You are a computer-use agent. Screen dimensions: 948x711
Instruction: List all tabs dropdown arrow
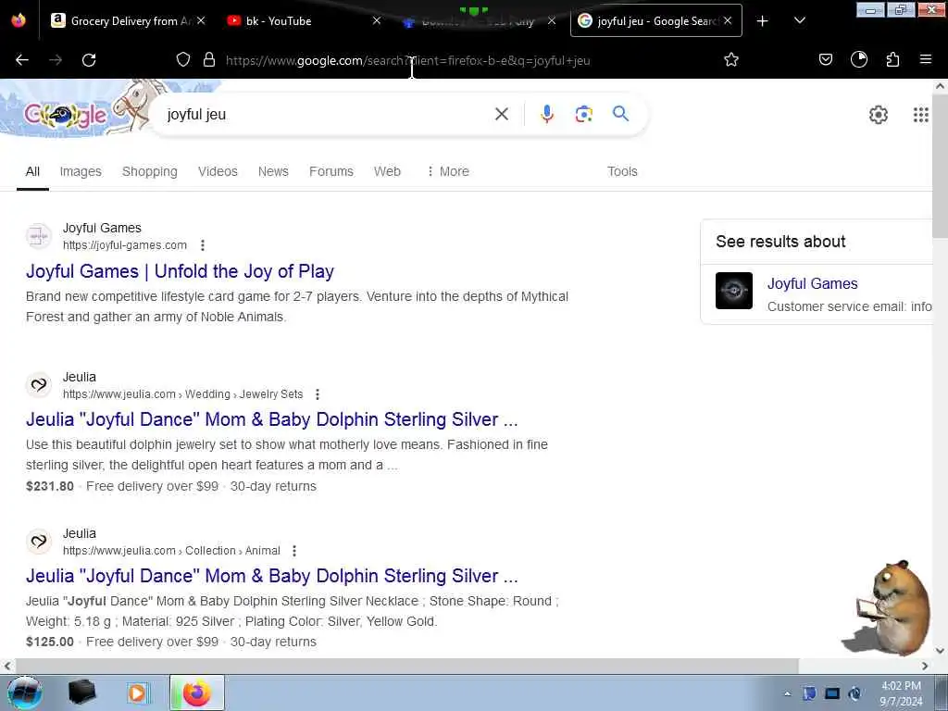click(799, 21)
